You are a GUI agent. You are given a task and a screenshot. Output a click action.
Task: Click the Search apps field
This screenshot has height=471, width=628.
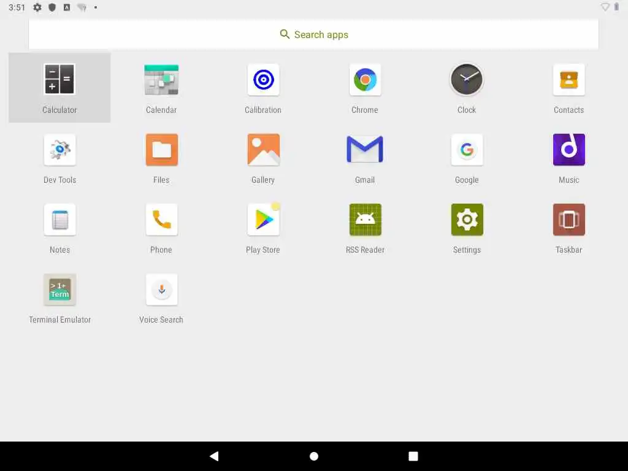tap(313, 34)
